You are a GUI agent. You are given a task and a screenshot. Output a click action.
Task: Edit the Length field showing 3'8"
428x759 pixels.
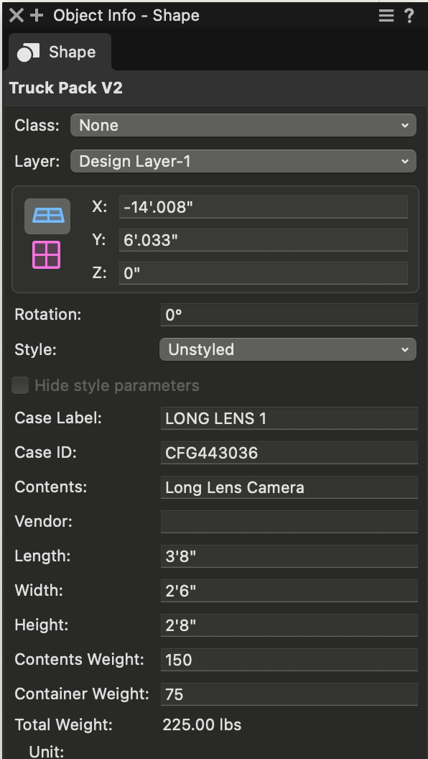[288, 556]
